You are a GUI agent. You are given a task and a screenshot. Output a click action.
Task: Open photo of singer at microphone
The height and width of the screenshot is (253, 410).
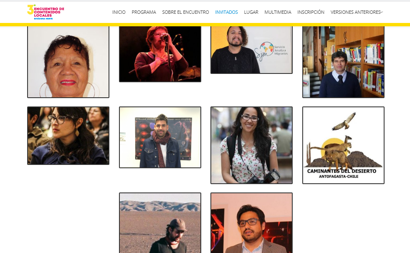tap(160, 54)
